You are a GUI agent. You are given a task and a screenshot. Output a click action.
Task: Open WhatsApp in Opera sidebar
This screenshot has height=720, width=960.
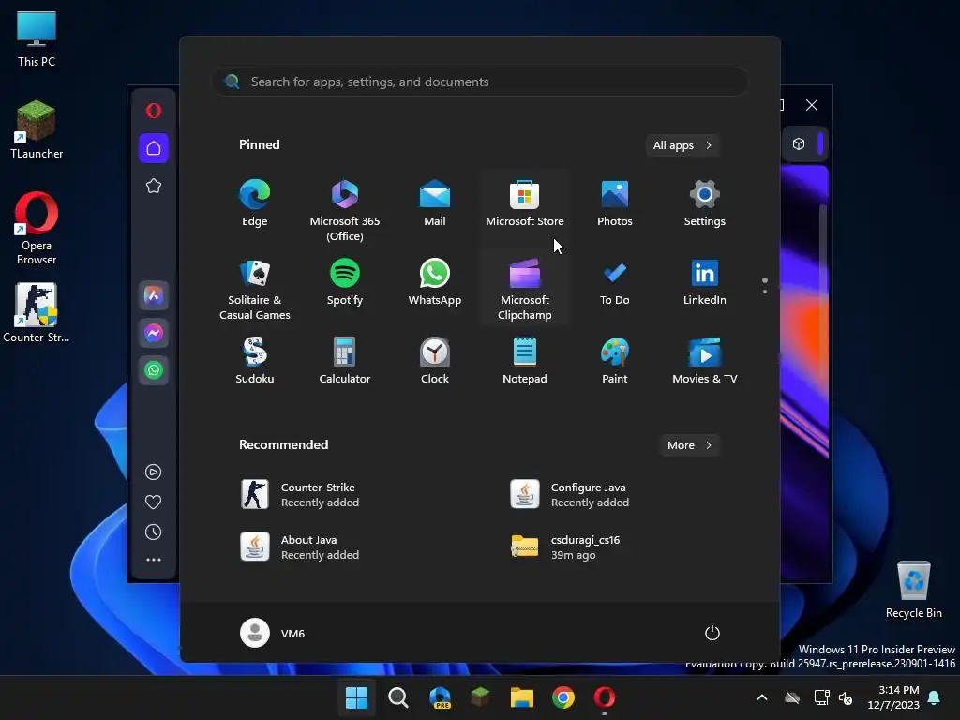[x=154, y=369]
